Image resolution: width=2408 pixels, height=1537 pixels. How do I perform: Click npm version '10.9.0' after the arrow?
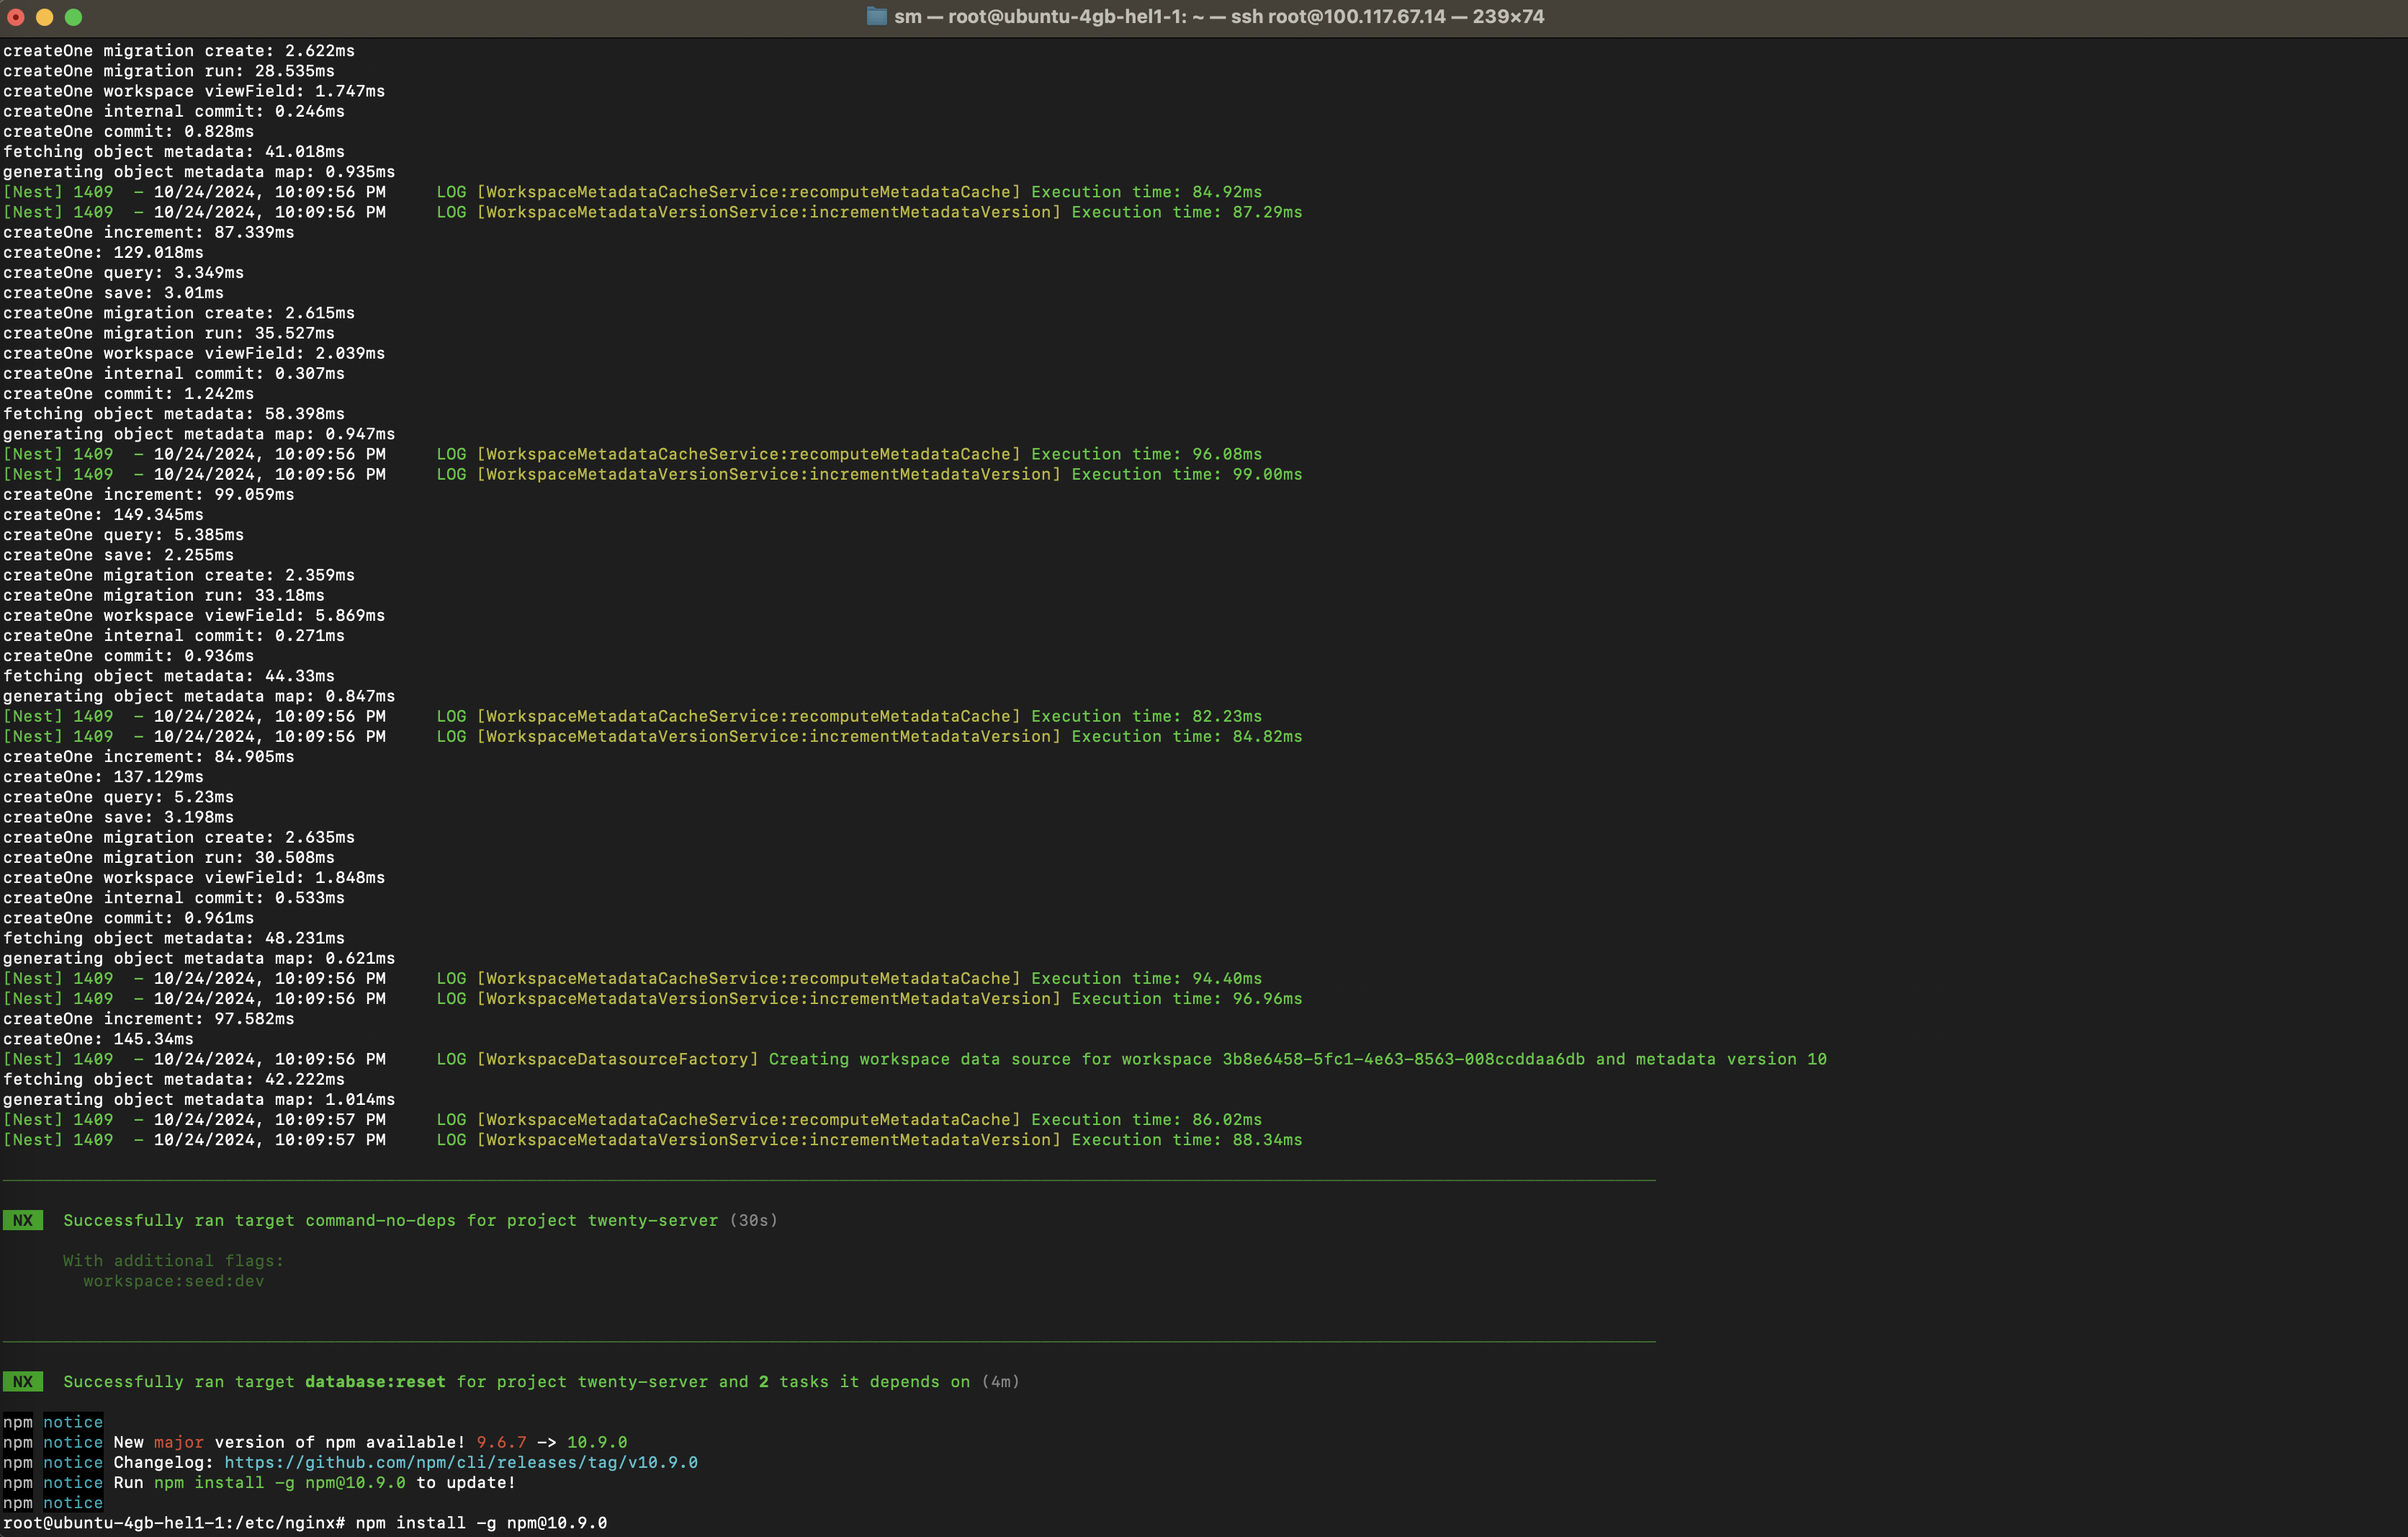coord(597,1441)
